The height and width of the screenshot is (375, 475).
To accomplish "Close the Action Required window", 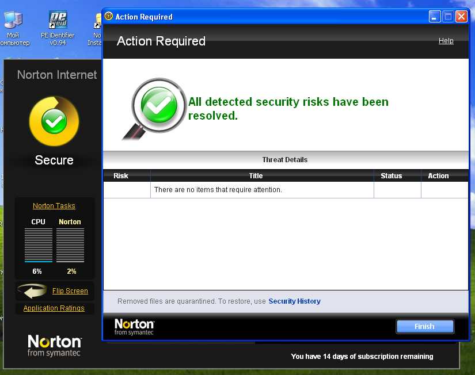I will [x=461, y=16].
